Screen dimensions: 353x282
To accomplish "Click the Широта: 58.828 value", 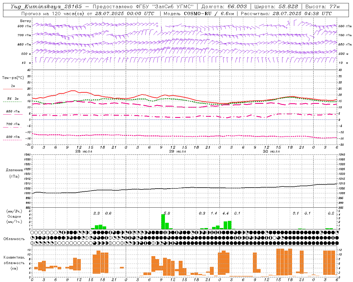I will click(276, 7).
